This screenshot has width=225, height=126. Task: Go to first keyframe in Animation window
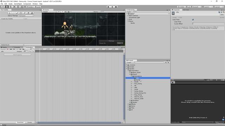point(11,49)
